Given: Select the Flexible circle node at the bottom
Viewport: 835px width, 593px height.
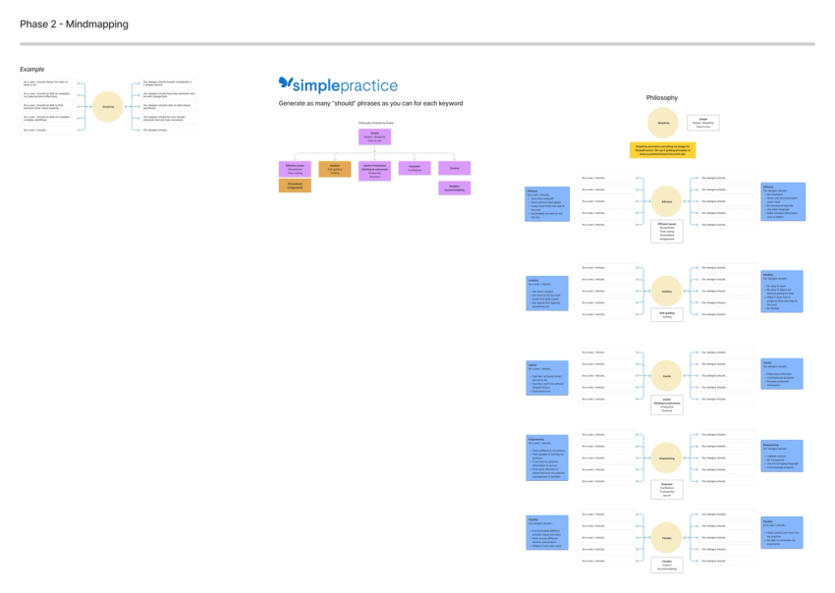Looking at the screenshot, I should (x=666, y=538).
